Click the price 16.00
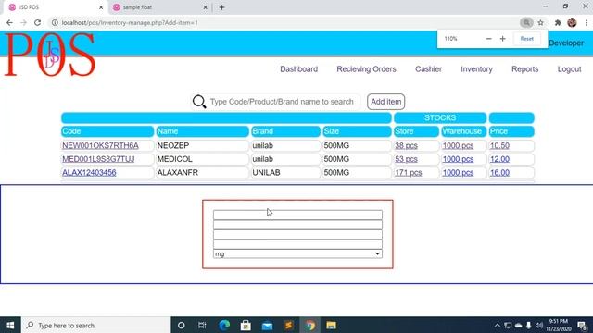Image resolution: width=593 pixels, height=333 pixels. pyautogui.click(x=499, y=173)
